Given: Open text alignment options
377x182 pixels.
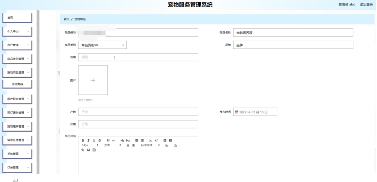Looking at the screenshot, I should tap(167, 146).
